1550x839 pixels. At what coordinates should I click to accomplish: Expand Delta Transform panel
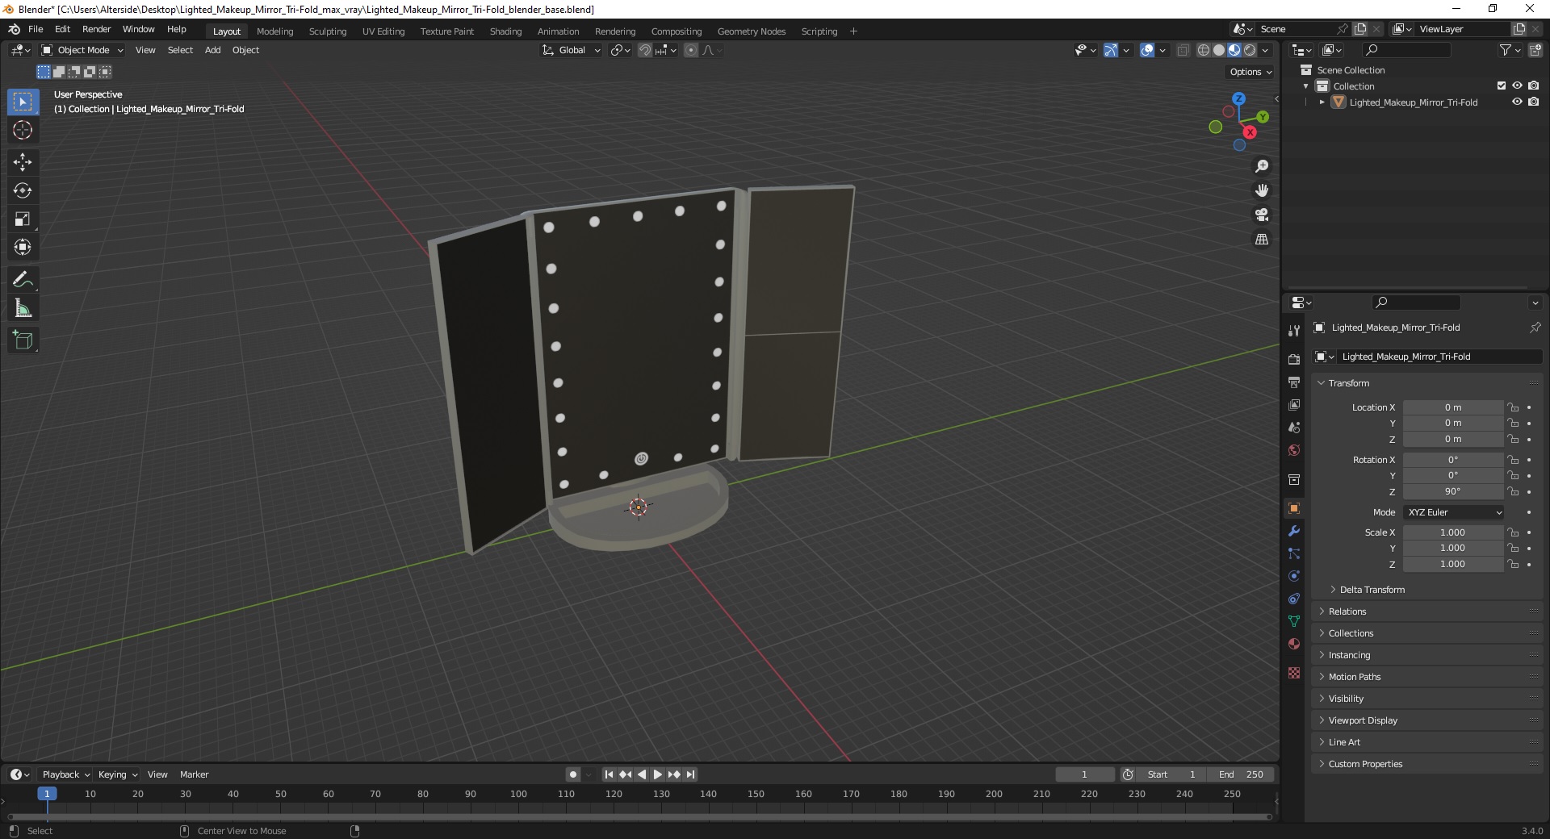click(x=1372, y=590)
